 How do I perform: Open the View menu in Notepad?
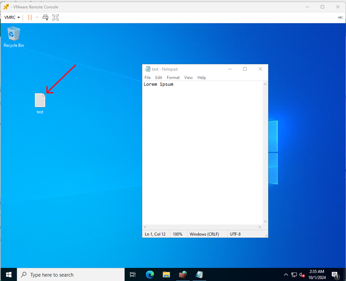[x=188, y=78]
